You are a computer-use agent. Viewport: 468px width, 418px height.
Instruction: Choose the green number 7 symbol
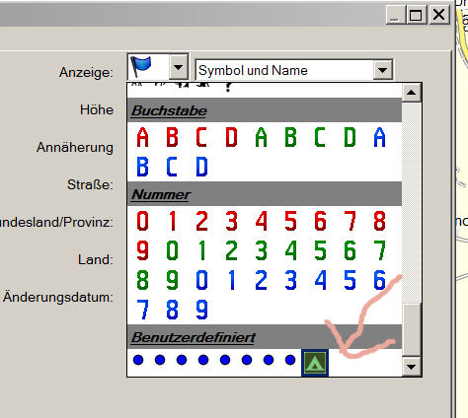coord(379,250)
